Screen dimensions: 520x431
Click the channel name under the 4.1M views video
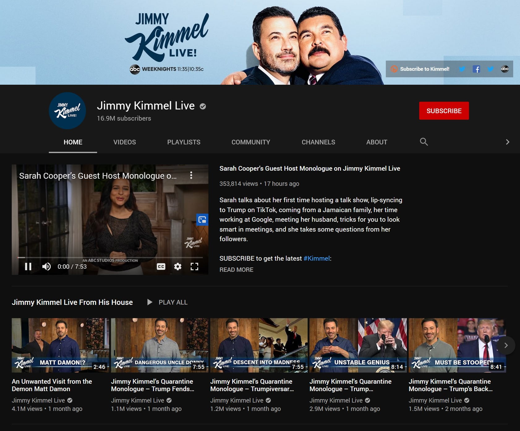coord(38,400)
